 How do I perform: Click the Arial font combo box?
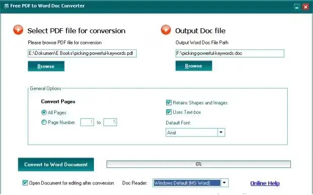coord(195,133)
